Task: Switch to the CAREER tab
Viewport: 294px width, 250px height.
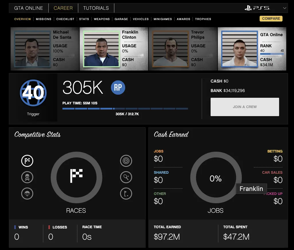Action: (x=63, y=8)
